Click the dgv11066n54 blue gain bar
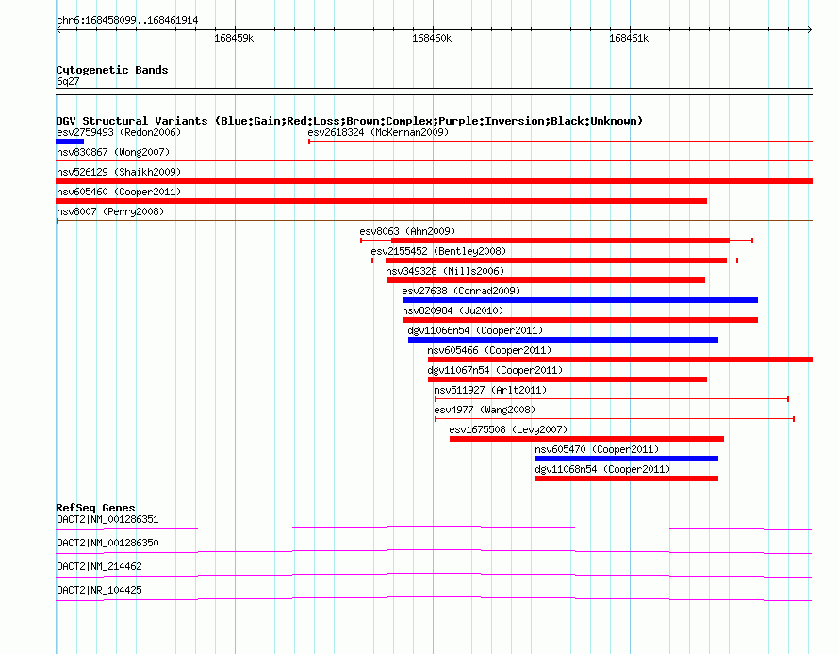 tap(563, 340)
